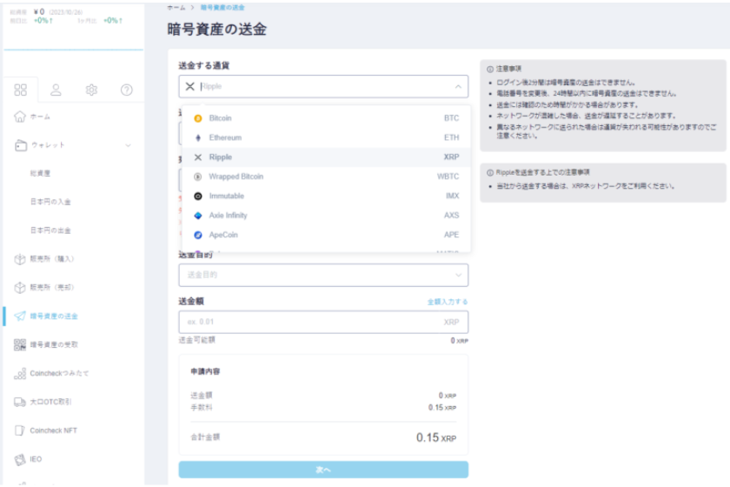This screenshot has height=487, width=730.
Task: Select Immutable IMX option
Action: 327,197
